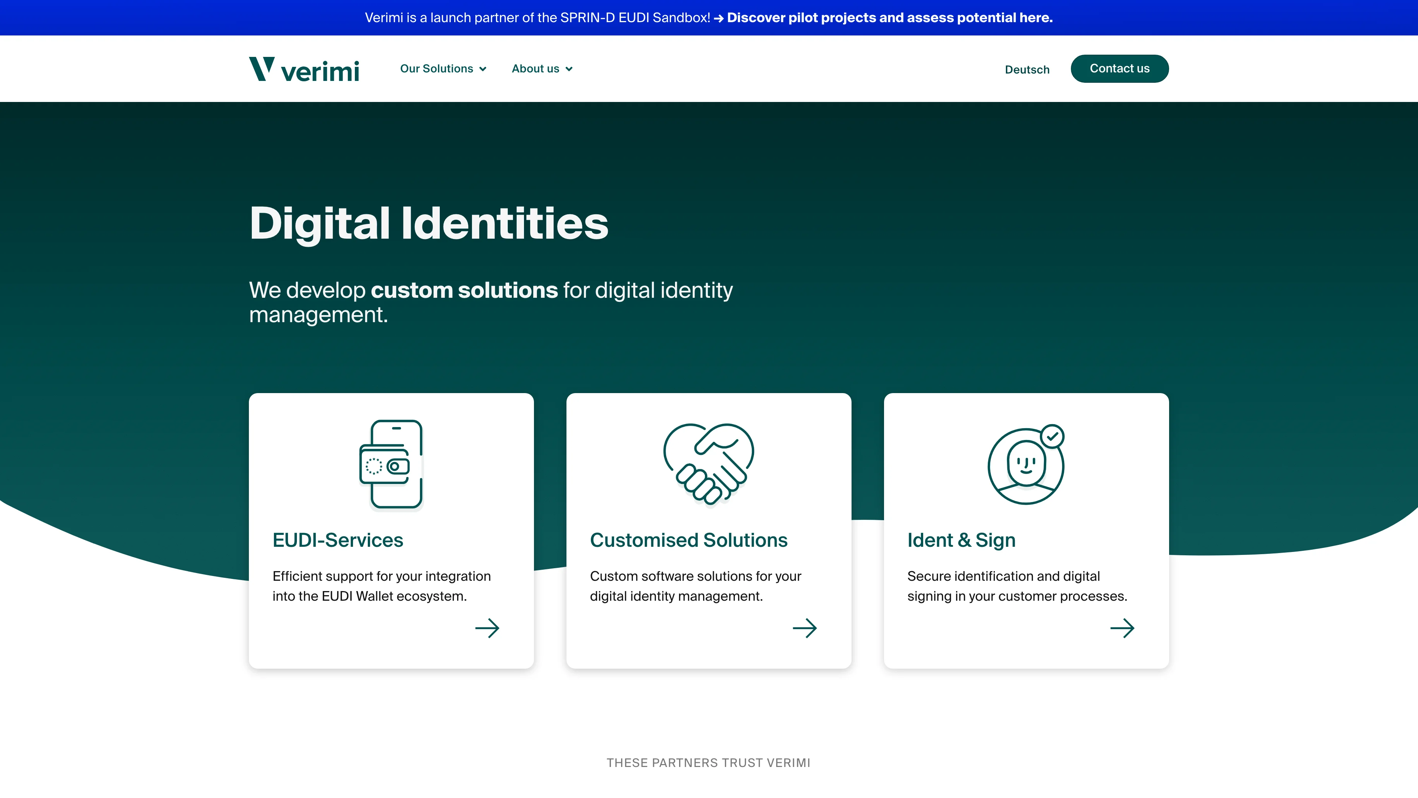Click the Verimi logo
This screenshot has width=1418, height=798.
[x=304, y=68]
